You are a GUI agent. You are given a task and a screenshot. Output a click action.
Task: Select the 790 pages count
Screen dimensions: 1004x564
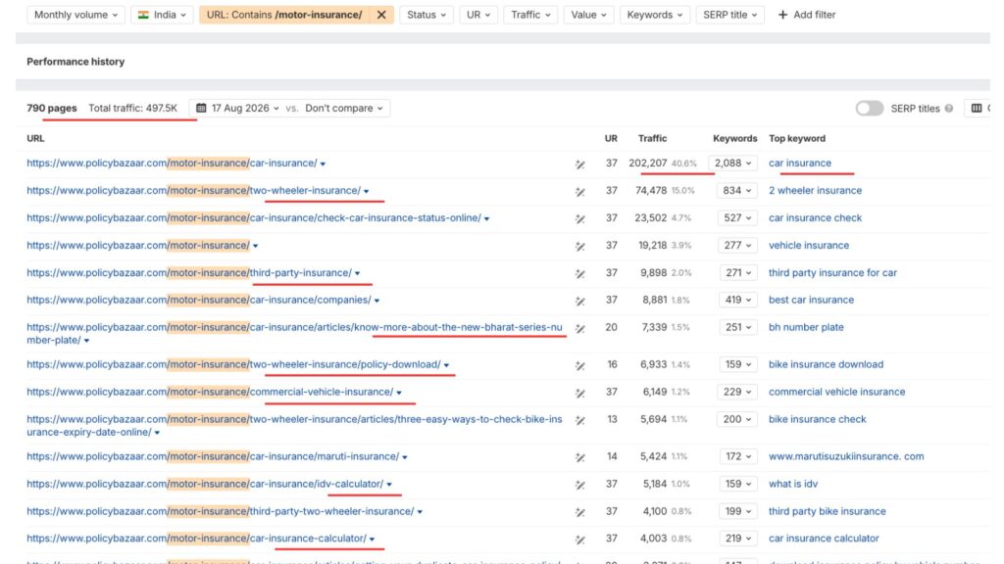pos(52,108)
